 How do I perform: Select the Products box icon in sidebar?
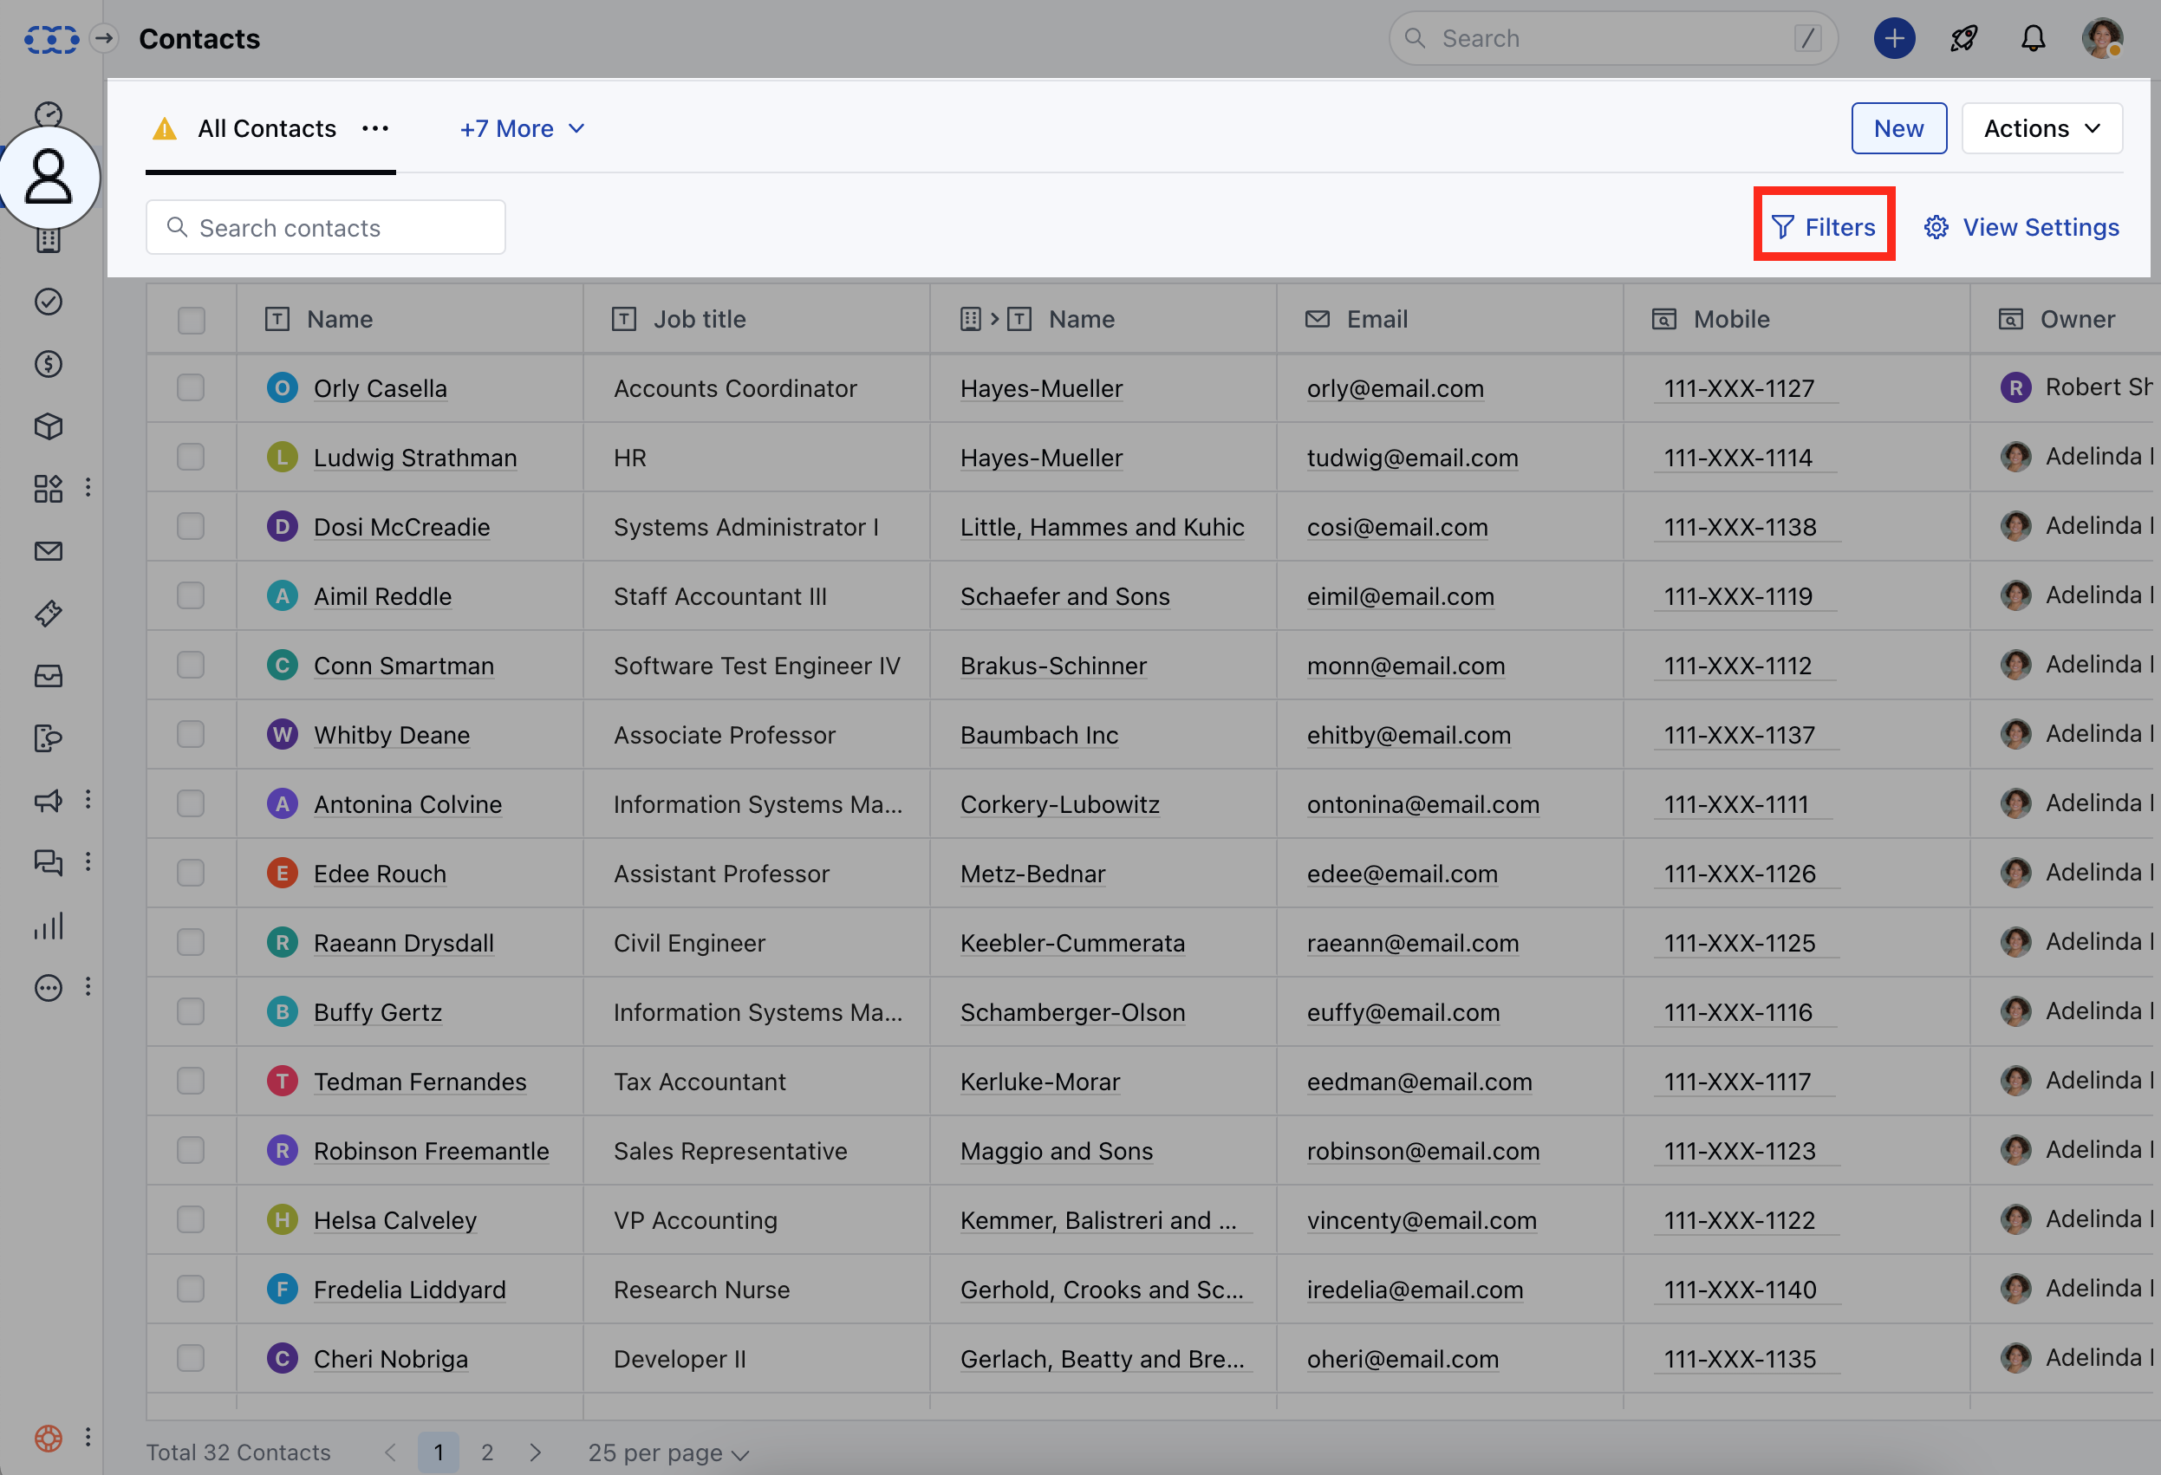click(49, 426)
